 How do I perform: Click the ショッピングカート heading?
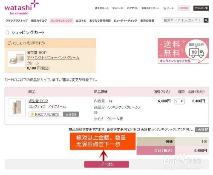(28, 33)
